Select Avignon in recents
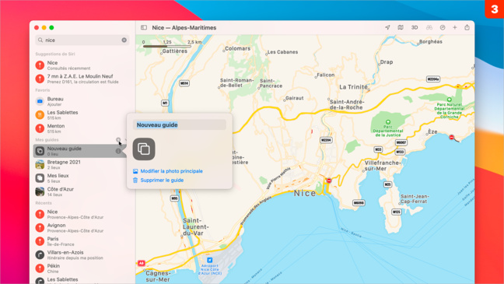 click(x=82, y=228)
